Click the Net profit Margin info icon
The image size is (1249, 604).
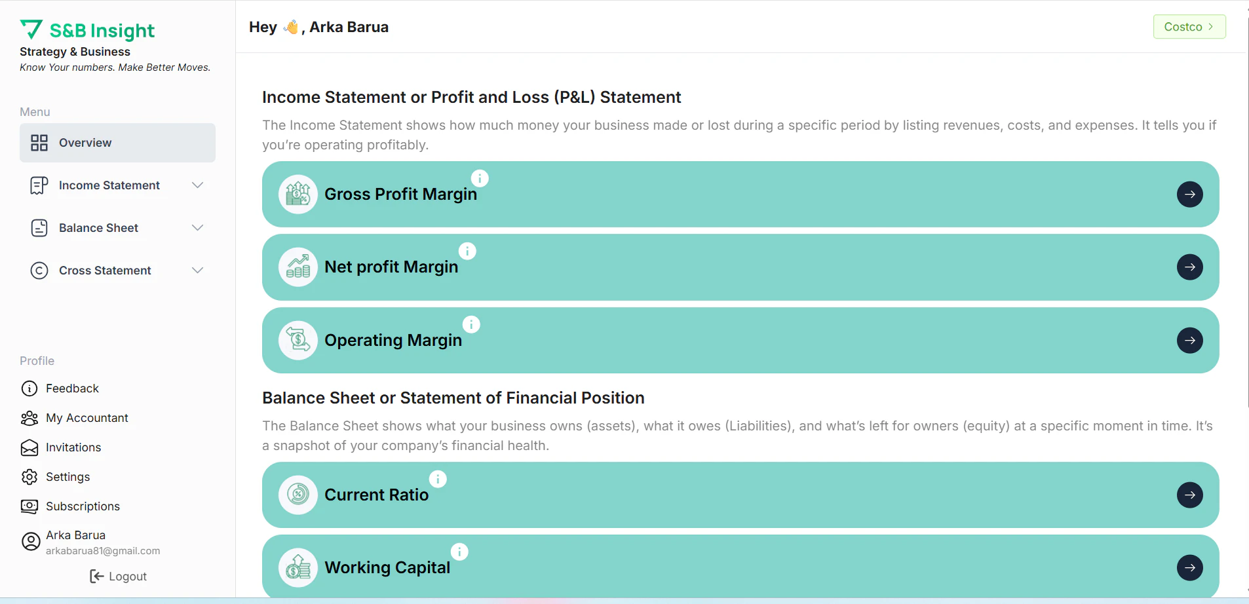coord(467,251)
